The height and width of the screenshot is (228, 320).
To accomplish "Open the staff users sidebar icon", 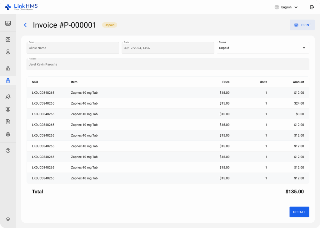I will [8, 97].
